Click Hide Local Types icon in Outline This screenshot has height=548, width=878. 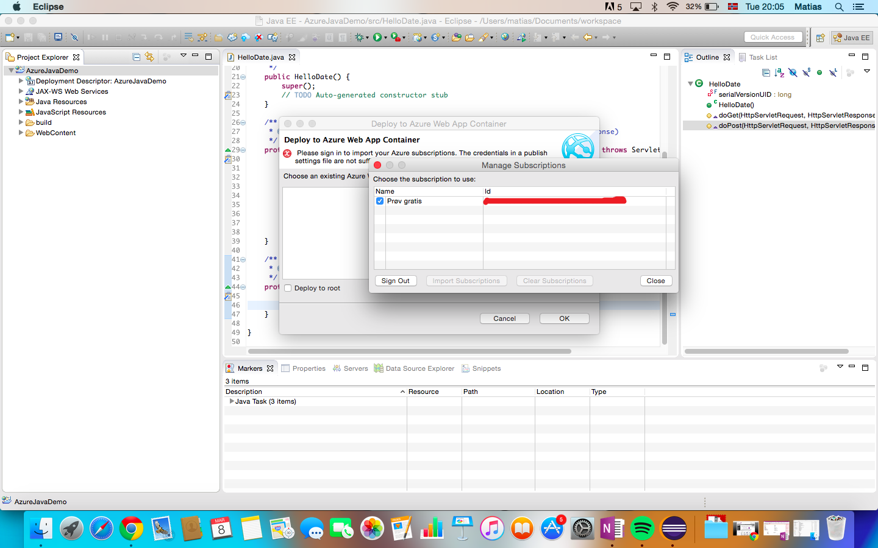tap(833, 72)
